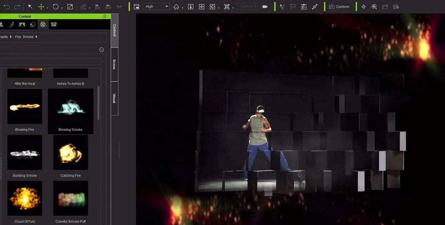Screen dimensions: 445x225
Task: Select the camera Pan four-arrow icon
Action: (201, 6)
